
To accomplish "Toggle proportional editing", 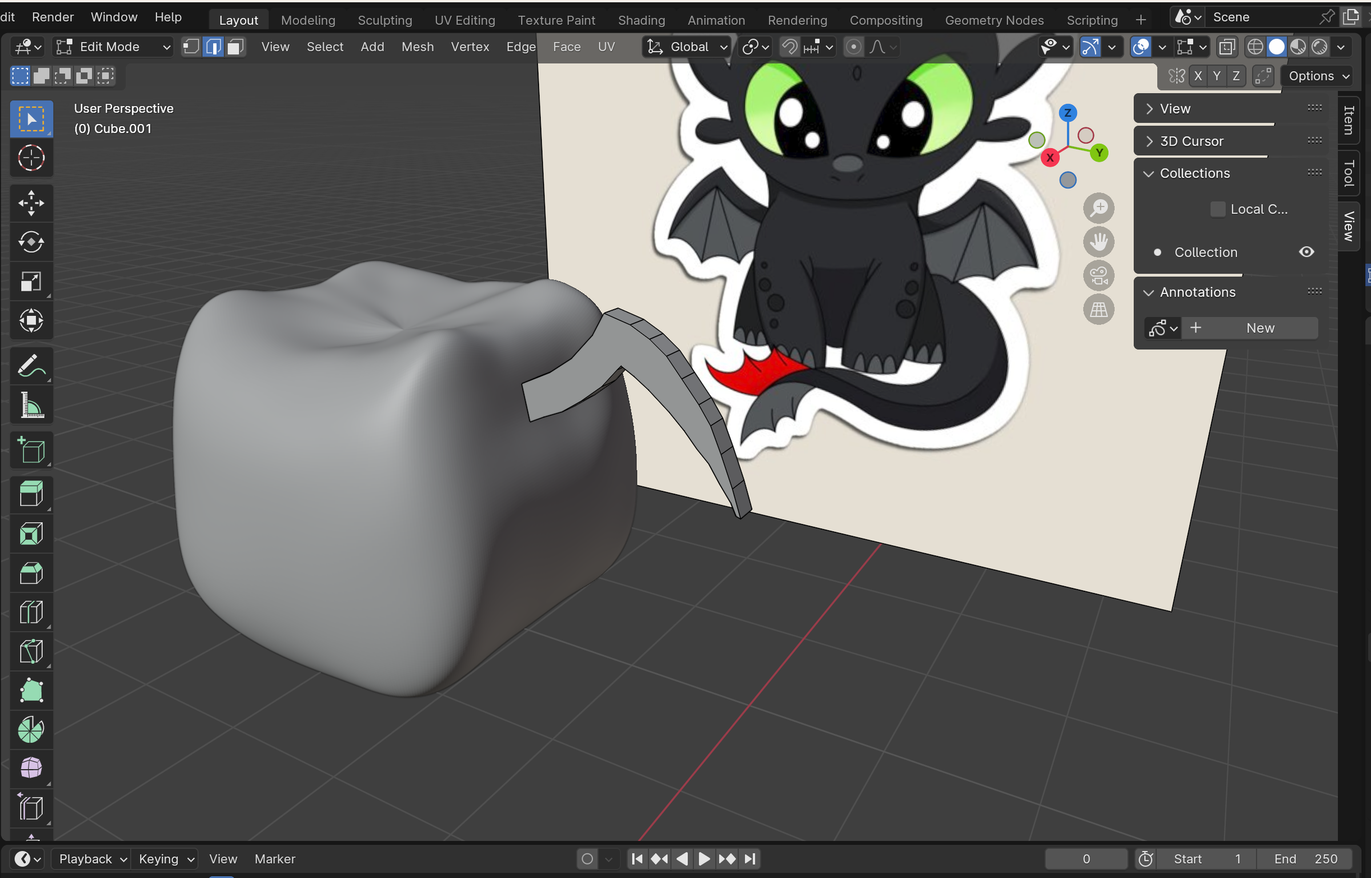I will [x=853, y=47].
